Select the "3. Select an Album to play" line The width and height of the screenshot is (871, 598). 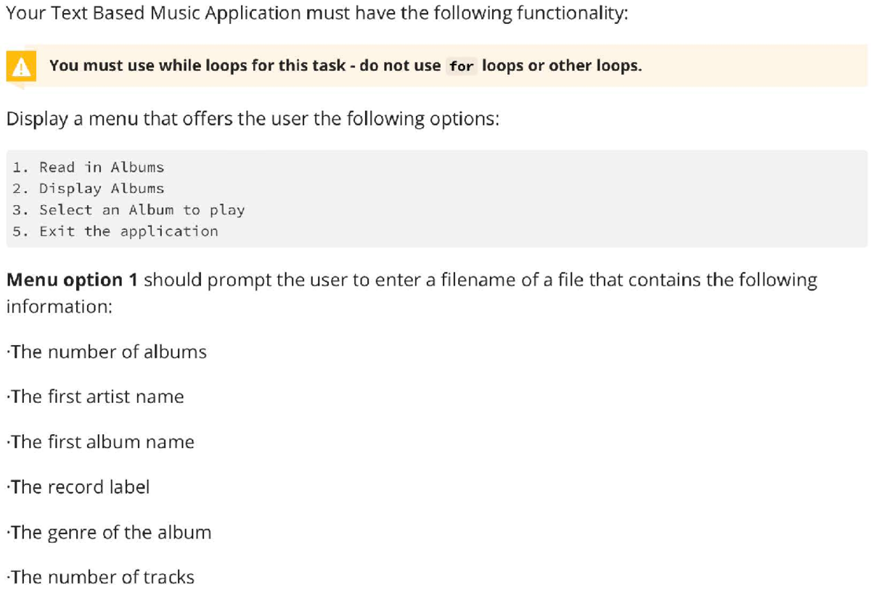point(128,210)
